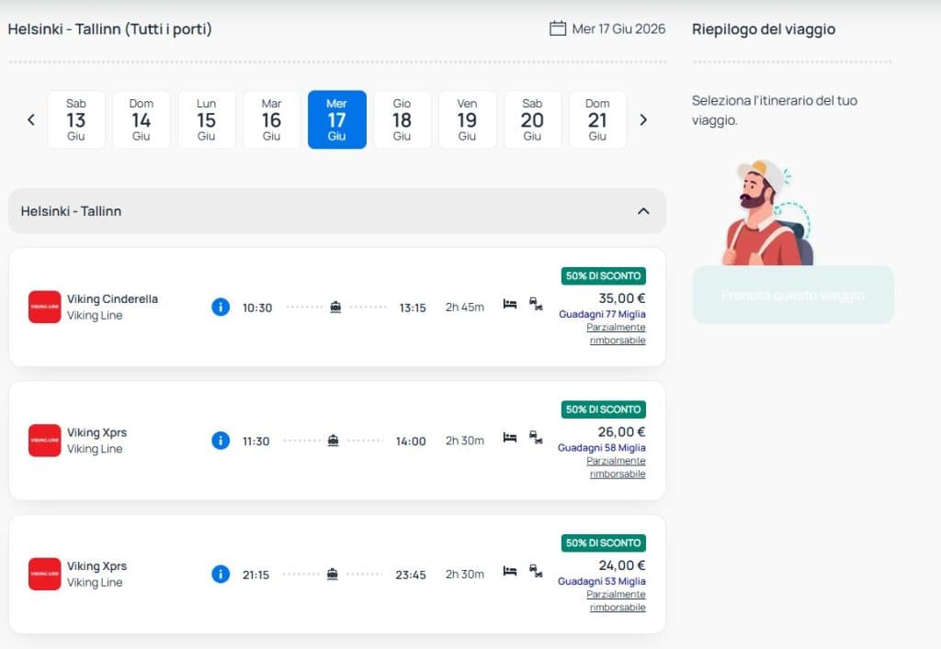Click Guadagni 53 Miglia text
Screen dimensions: 941x649
(x=601, y=581)
